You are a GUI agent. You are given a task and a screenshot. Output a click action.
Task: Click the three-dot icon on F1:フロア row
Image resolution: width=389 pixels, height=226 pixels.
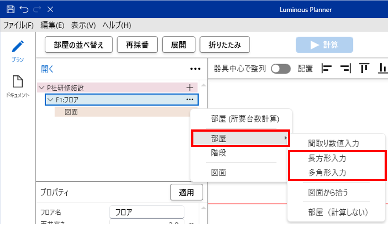[x=190, y=100]
